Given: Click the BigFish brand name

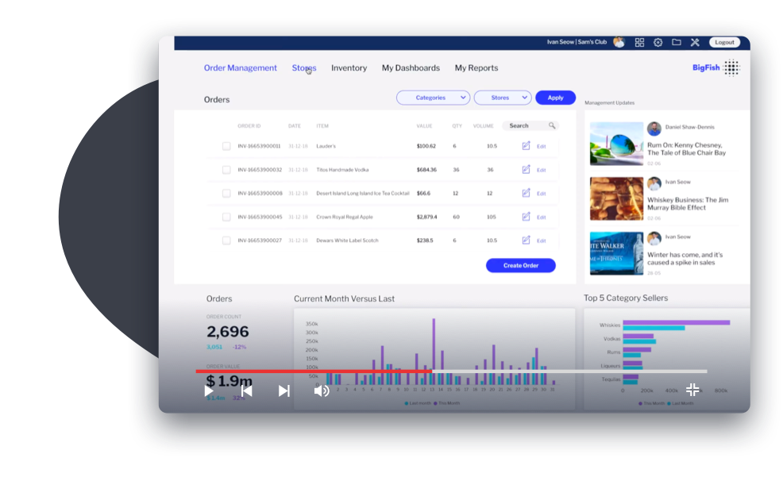Looking at the screenshot, I should (706, 67).
